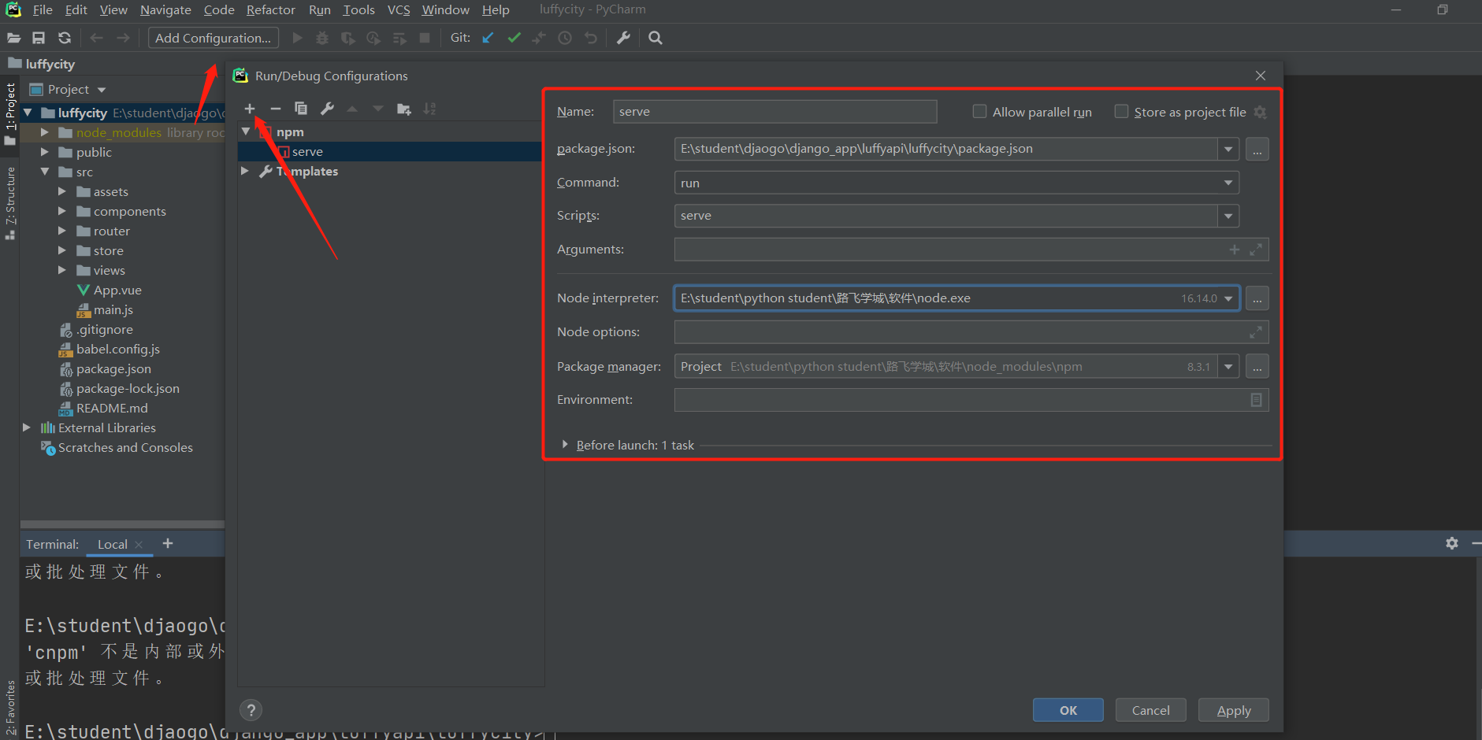Click the help question mark button
Viewport: 1482px width, 740px height.
251,710
